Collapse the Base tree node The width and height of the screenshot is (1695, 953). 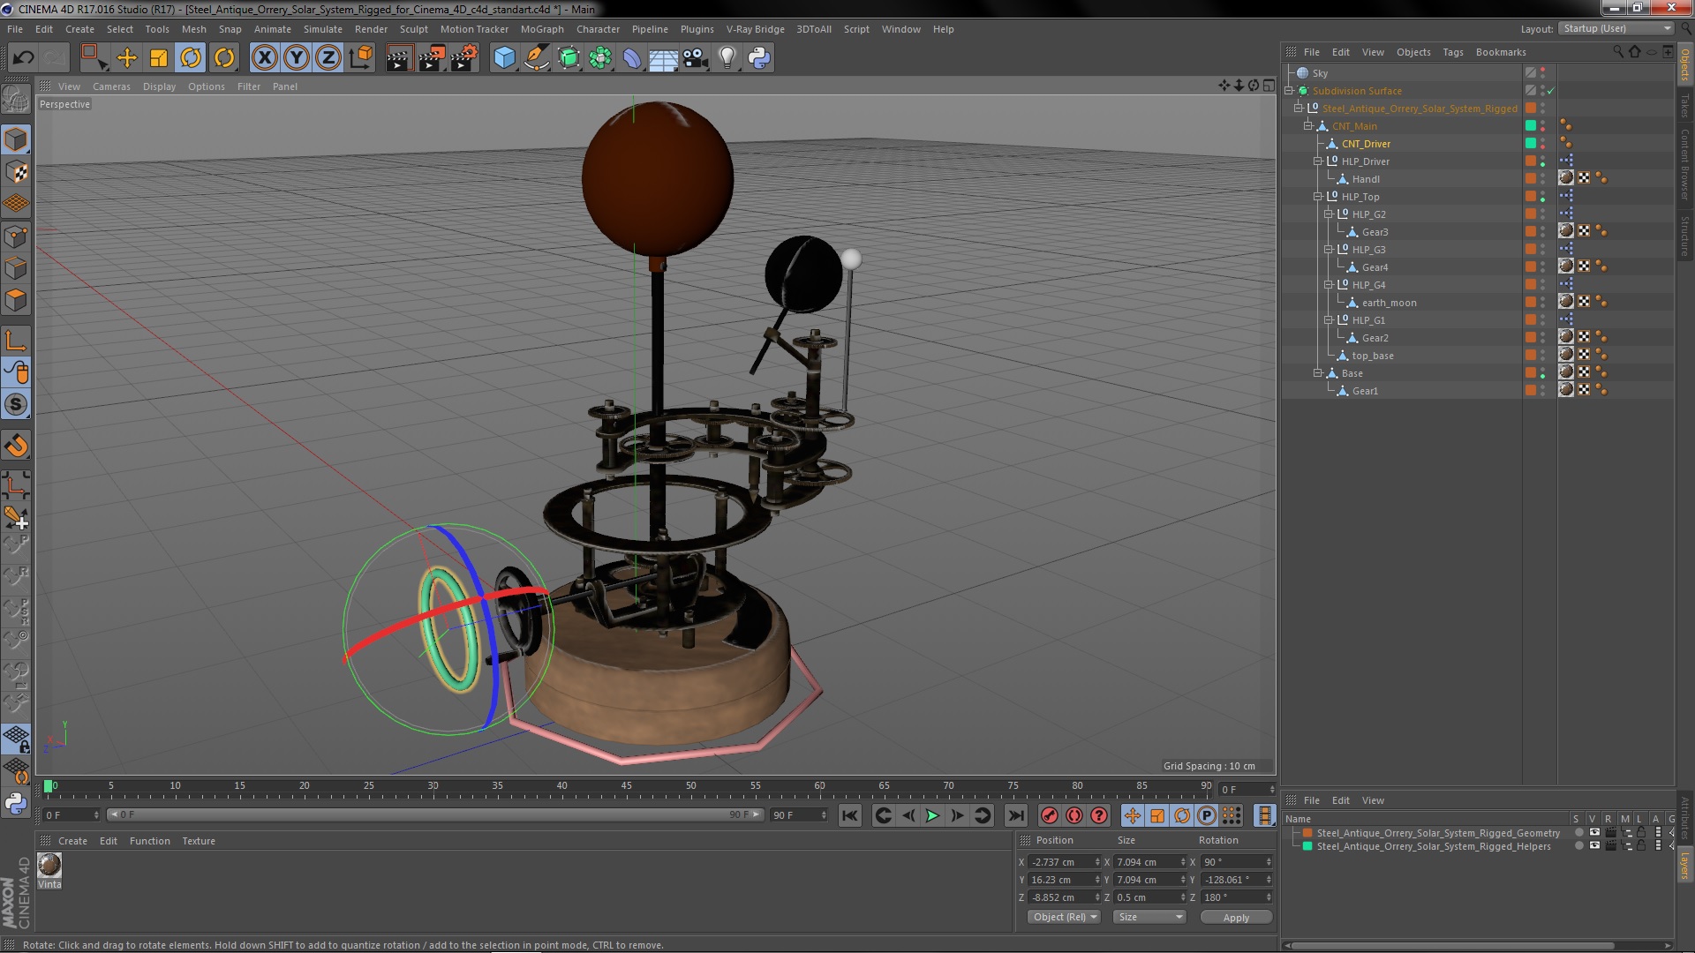coord(1318,373)
